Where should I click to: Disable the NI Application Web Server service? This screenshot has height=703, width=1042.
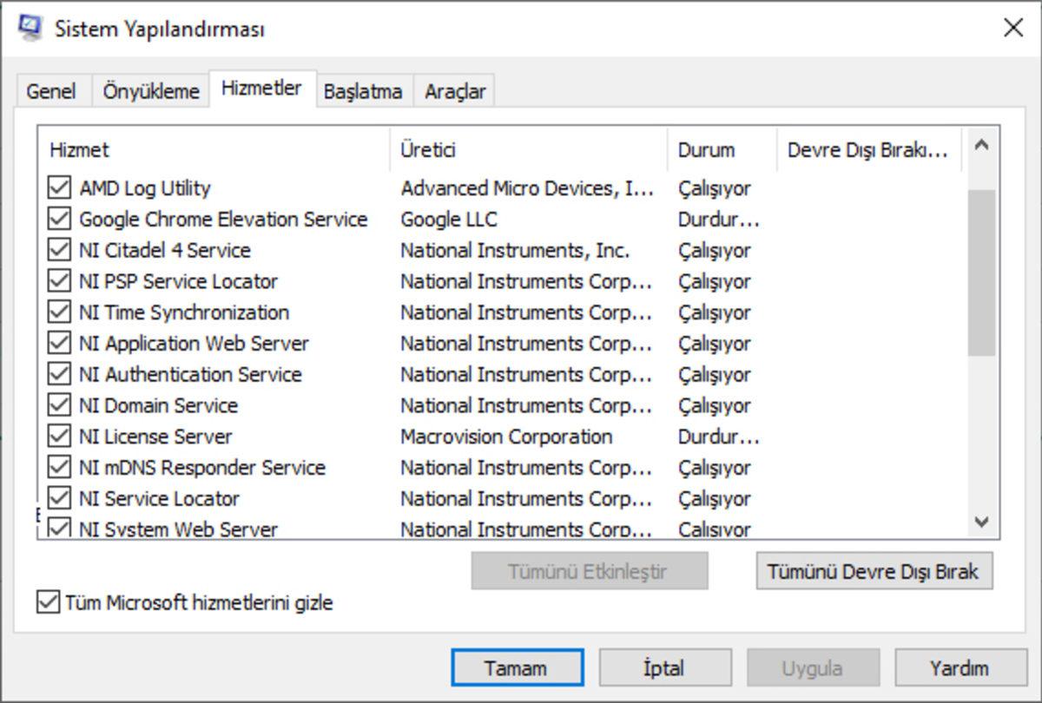click(56, 344)
